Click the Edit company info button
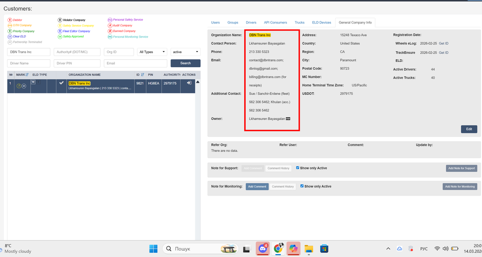The width and height of the screenshot is (482, 257). pyautogui.click(x=469, y=129)
